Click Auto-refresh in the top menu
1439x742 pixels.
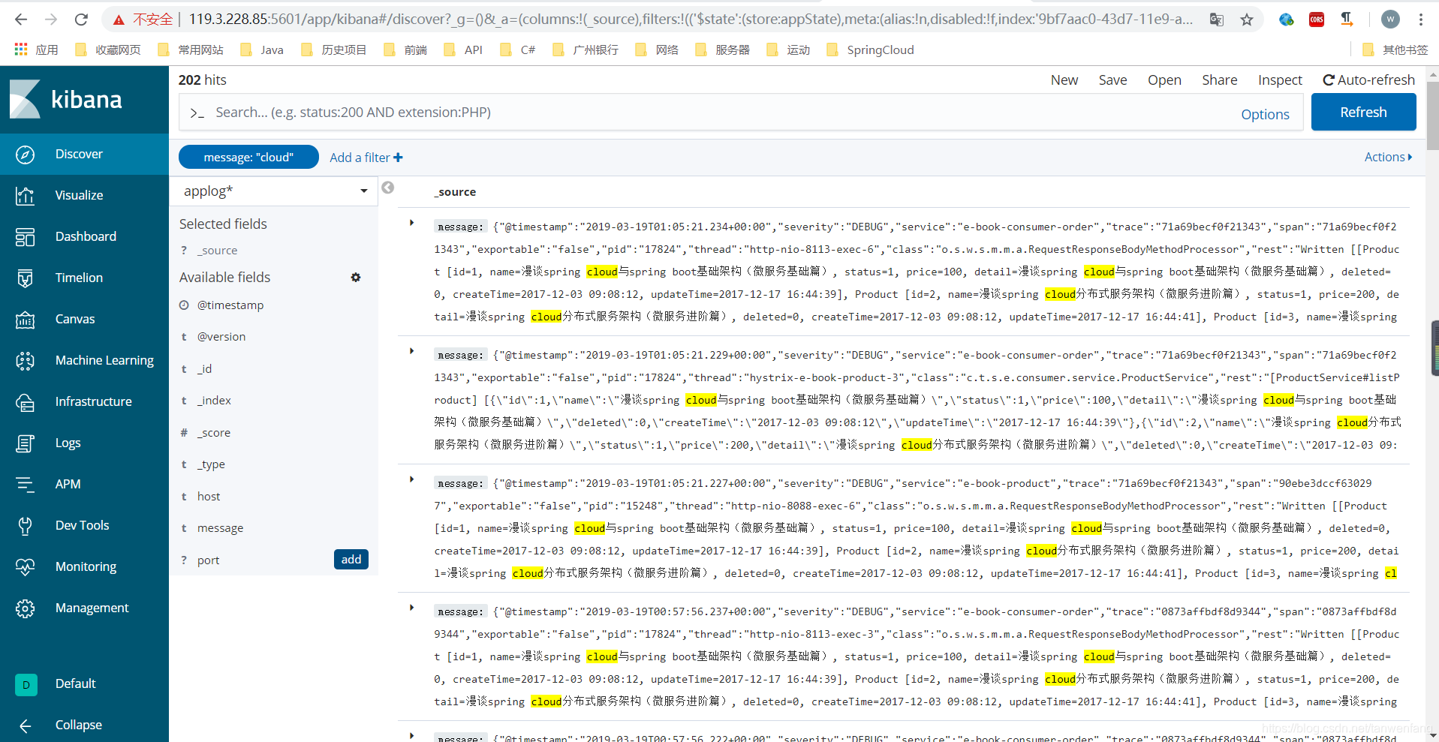tap(1368, 80)
